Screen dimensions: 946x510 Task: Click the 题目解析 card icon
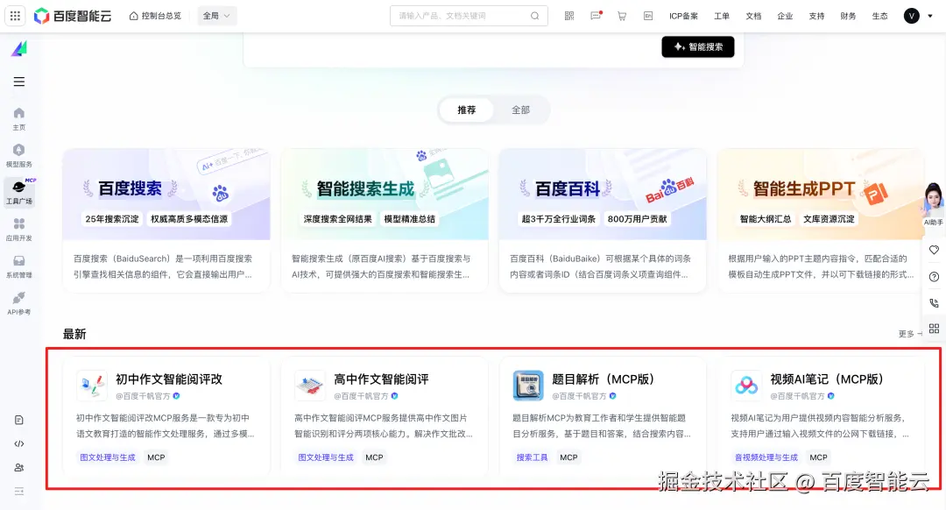tap(528, 386)
